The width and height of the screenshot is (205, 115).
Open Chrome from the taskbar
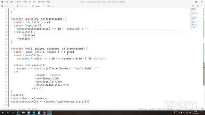[44, 112]
